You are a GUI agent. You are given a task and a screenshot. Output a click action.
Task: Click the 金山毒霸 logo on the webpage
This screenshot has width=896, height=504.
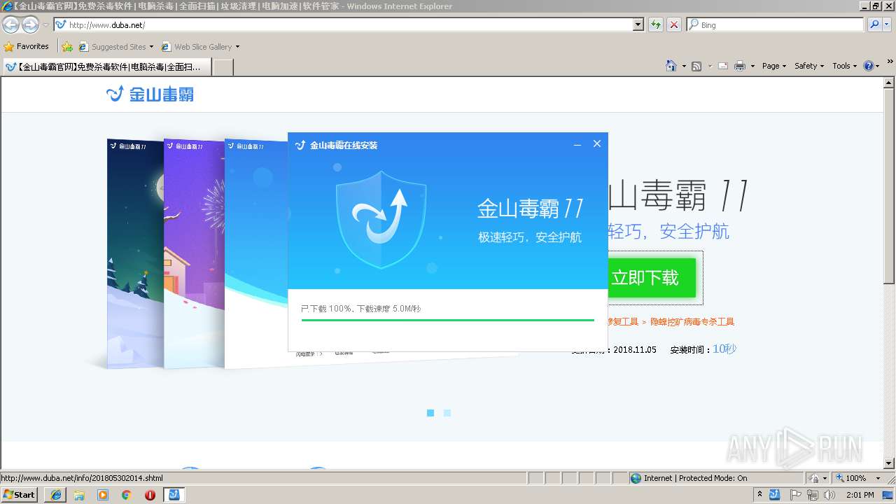coord(150,94)
